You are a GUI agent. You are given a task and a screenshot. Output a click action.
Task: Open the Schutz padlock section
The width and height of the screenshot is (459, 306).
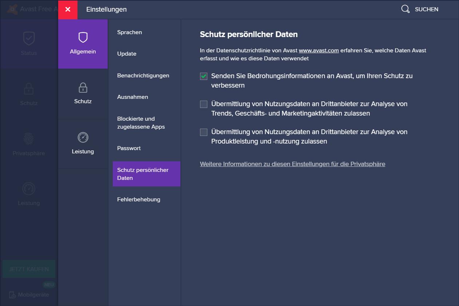pos(83,88)
